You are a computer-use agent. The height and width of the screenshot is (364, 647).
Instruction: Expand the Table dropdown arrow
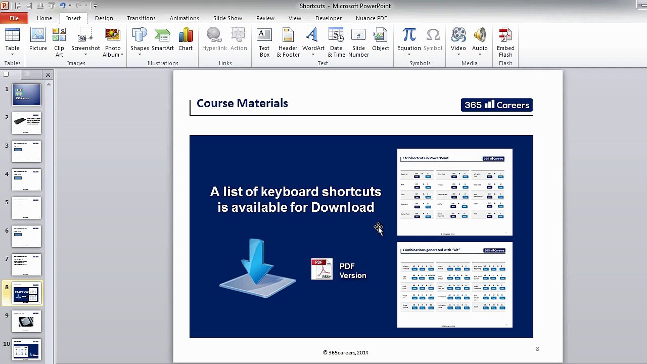pos(12,55)
